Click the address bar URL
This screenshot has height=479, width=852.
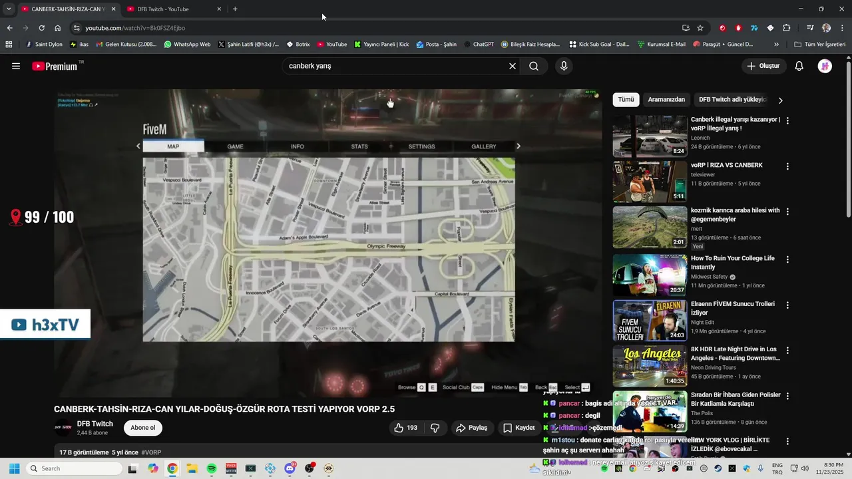point(135,28)
